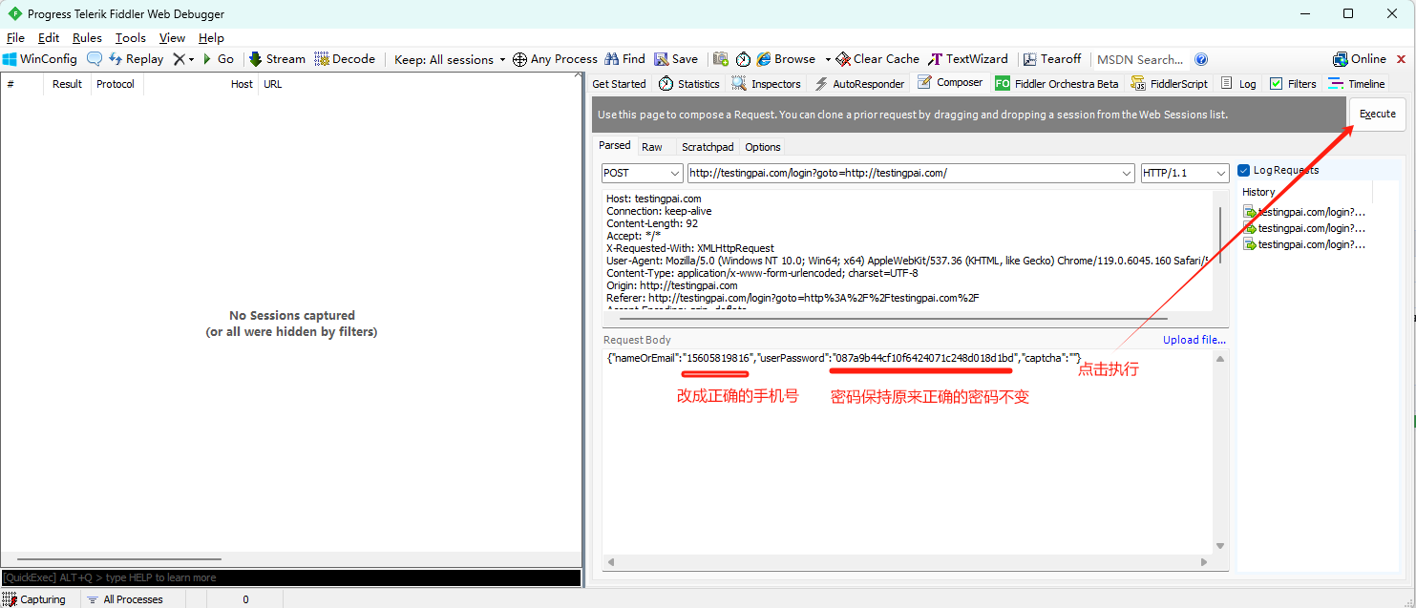
Task: Click the Online status indicator
Action: tap(1360, 59)
